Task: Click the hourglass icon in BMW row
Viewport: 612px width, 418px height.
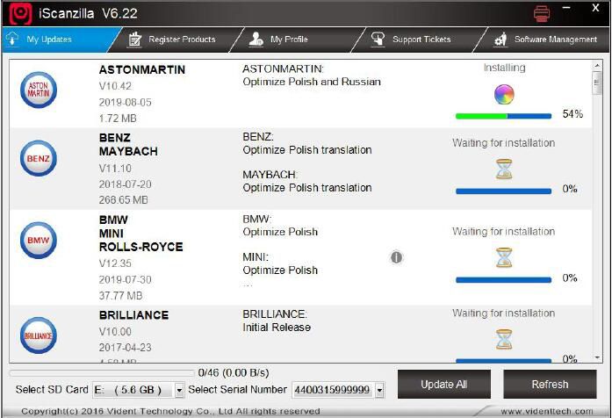Action: 504,257
